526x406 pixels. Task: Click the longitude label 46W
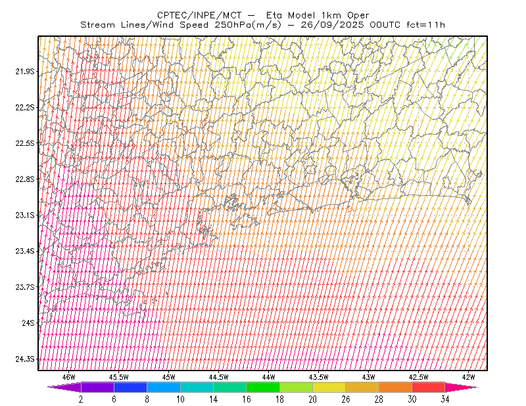pos(69,377)
